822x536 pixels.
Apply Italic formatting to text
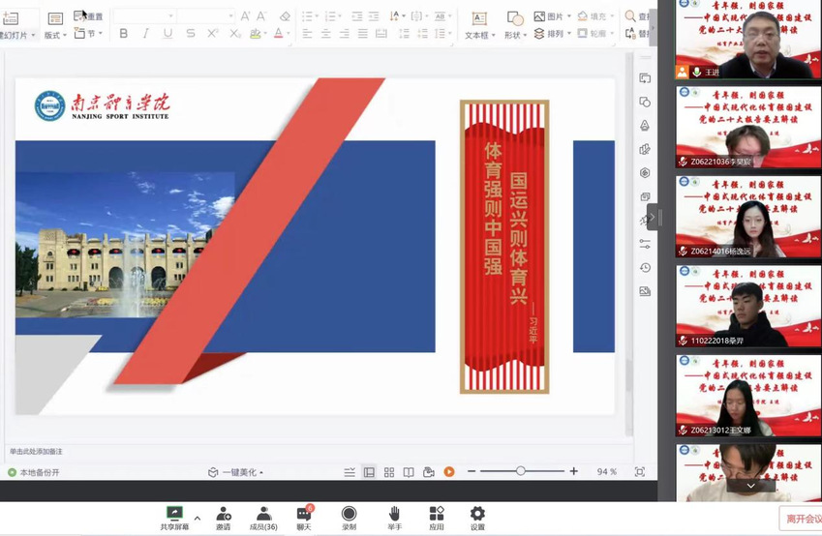[145, 34]
